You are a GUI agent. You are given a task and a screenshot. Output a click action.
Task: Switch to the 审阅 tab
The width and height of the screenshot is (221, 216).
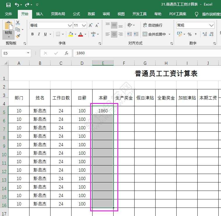(x=106, y=14)
